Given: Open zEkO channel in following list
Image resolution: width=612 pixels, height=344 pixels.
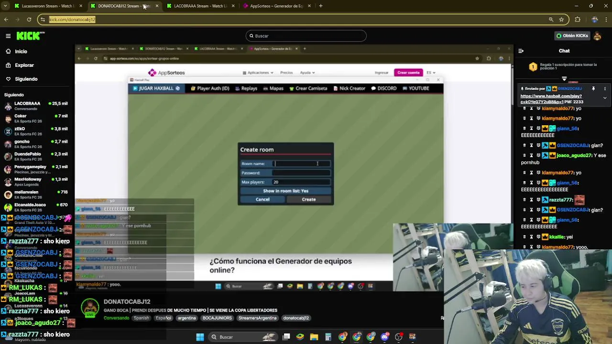Looking at the screenshot, I should click(36, 131).
